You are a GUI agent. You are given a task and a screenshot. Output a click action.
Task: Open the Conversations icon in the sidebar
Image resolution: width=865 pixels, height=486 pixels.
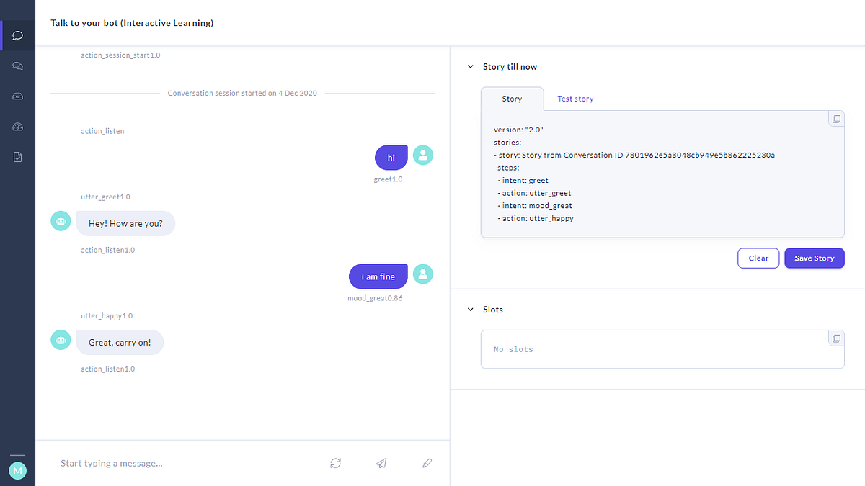pyautogui.click(x=17, y=66)
